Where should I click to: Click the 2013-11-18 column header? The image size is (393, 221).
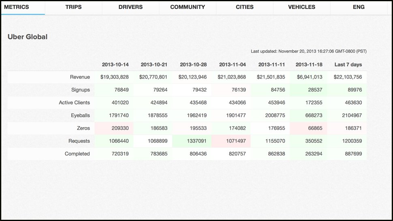click(x=309, y=65)
